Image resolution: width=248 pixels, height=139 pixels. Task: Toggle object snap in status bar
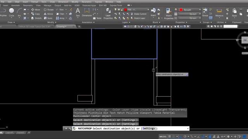pyautogui.click(x=203, y=136)
